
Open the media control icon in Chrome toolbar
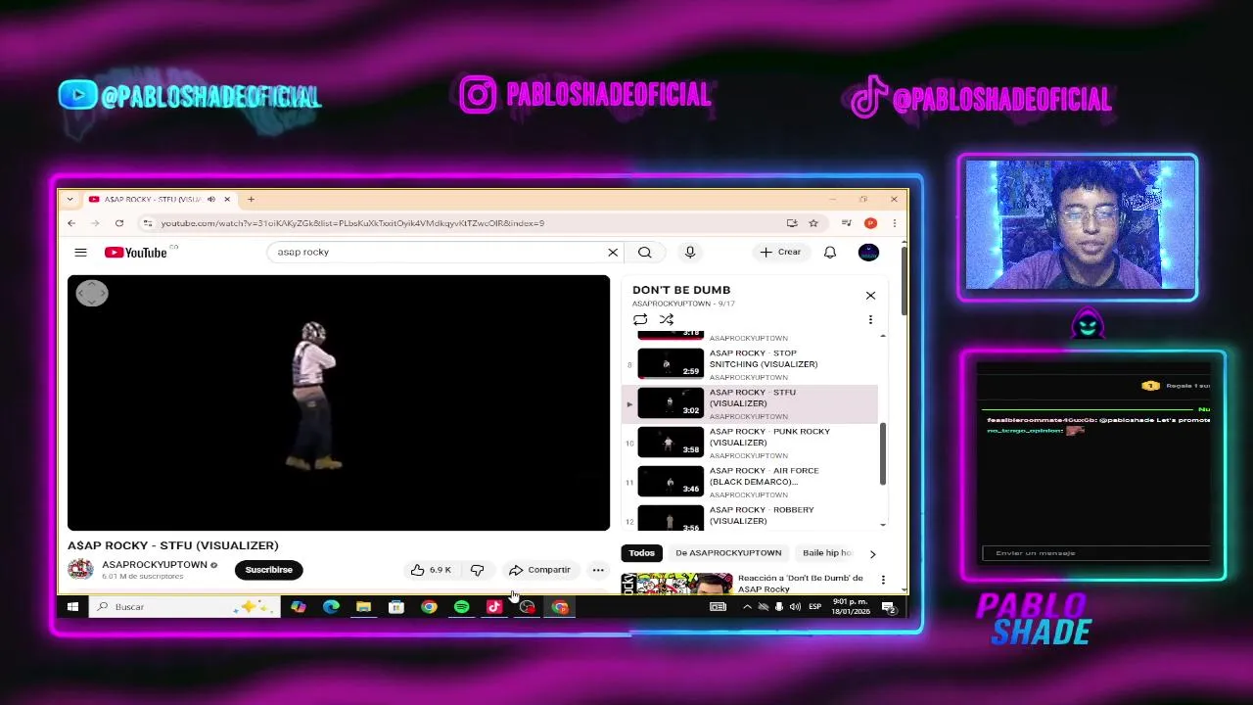click(846, 223)
